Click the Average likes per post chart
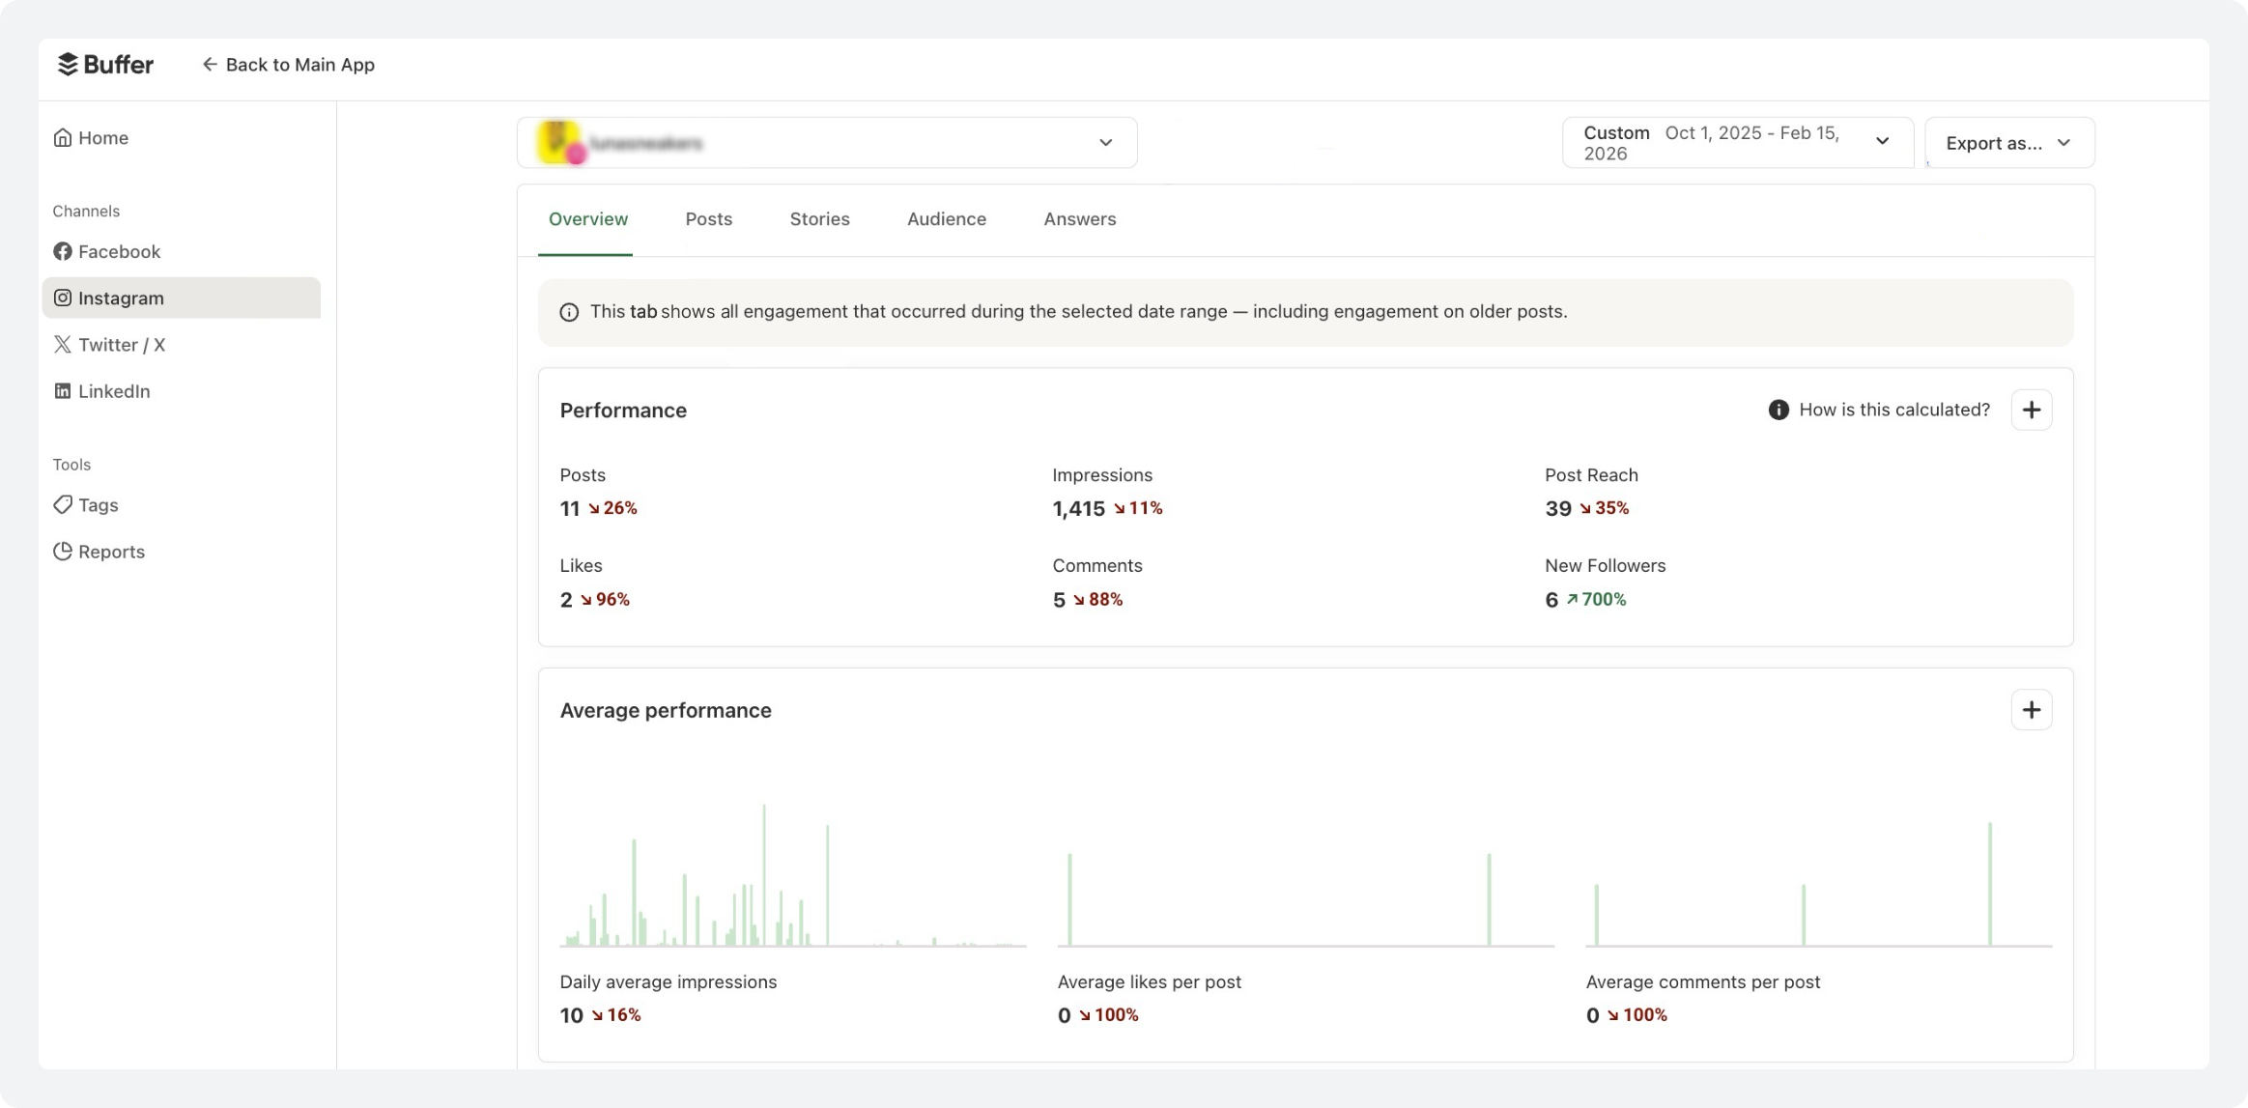This screenshot has height=1108, width=2248. click(1305, 898)
